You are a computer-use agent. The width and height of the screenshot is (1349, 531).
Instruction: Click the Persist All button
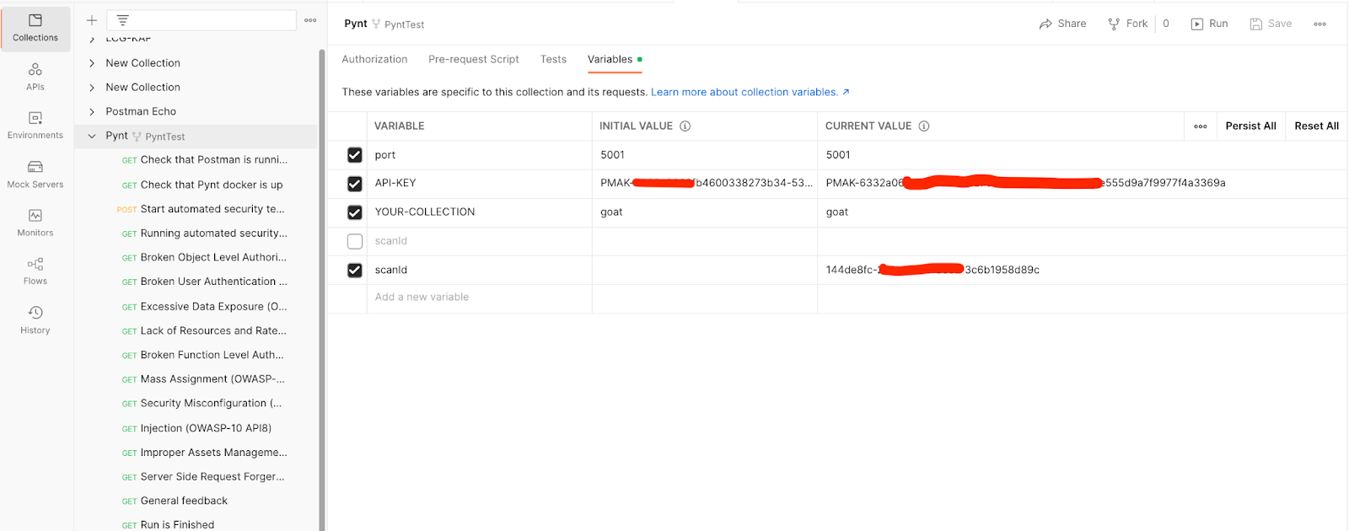pyautogui.click(x=1250, y=126)
